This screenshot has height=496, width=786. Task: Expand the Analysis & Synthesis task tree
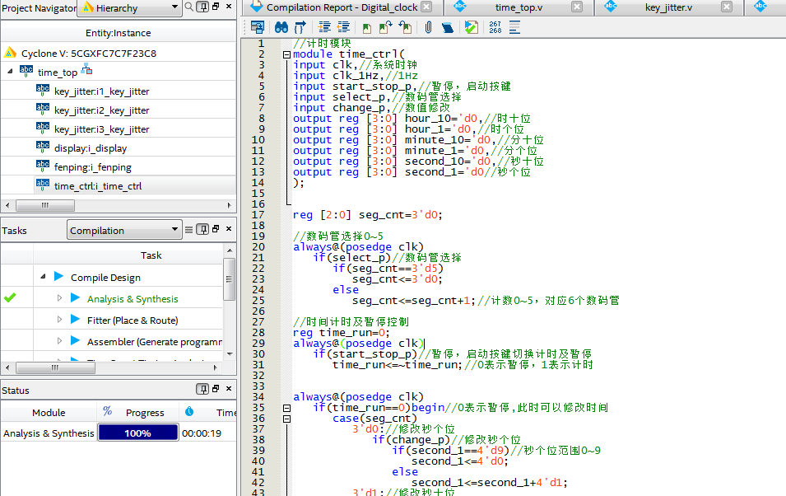tap(59, 299)
